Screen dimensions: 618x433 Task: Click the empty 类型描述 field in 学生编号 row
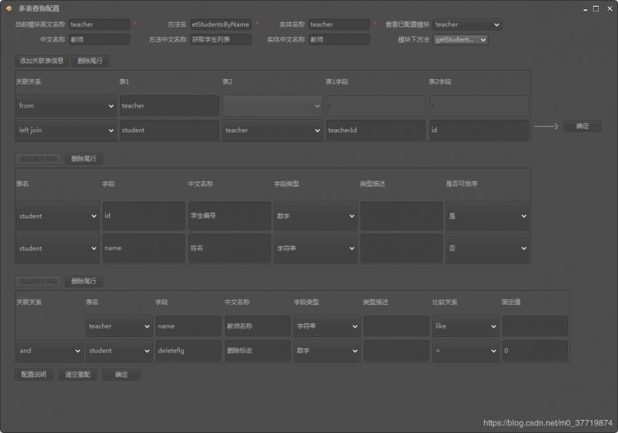(x=402, y=216)
